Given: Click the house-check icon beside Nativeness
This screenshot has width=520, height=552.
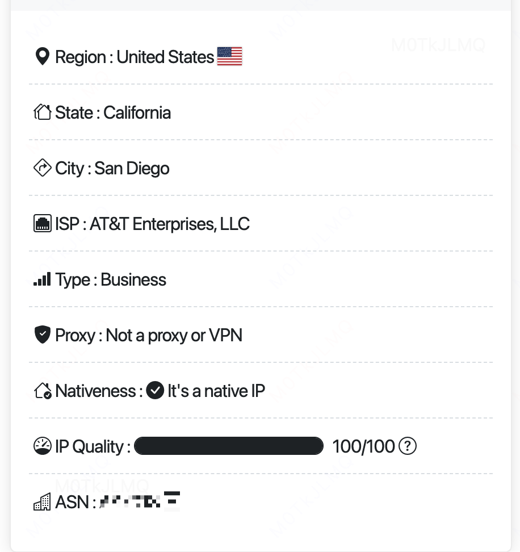Looking at the screenshot, I should [43, 391].
